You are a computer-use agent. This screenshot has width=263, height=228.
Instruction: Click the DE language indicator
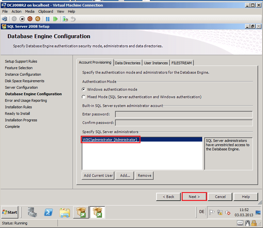(x=202, y=212)
